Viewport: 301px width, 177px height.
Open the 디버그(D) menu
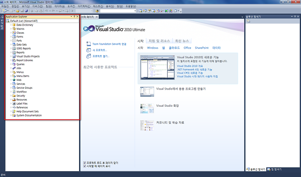(x=38, y=6)
